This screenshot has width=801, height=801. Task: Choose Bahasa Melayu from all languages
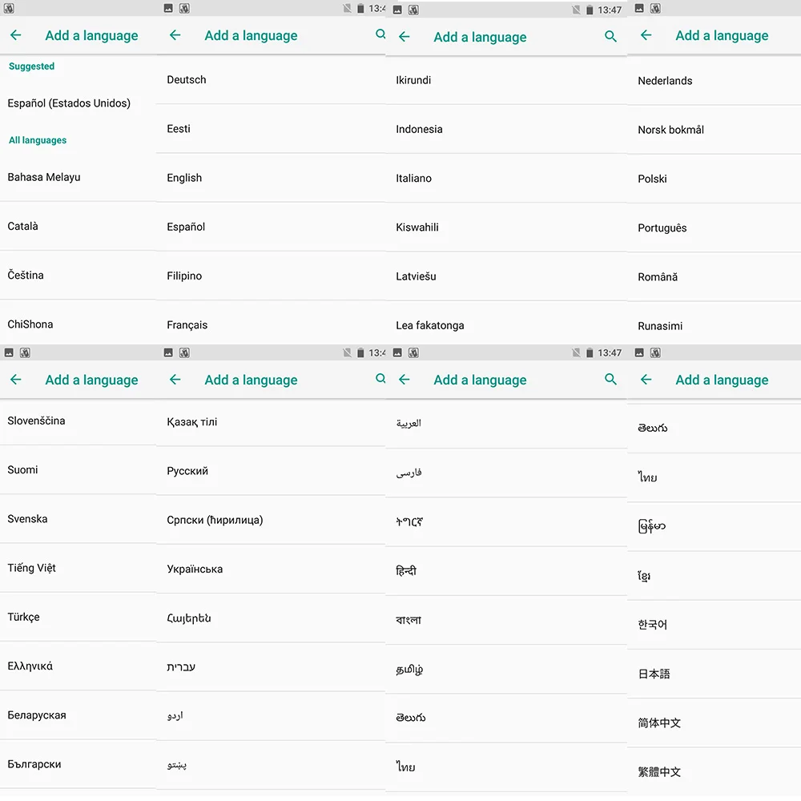point(78,177)
